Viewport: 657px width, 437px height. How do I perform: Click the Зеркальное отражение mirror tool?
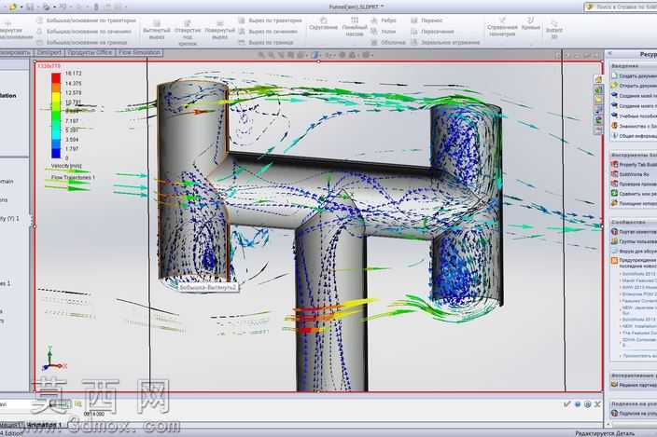(x=445, y=42)
